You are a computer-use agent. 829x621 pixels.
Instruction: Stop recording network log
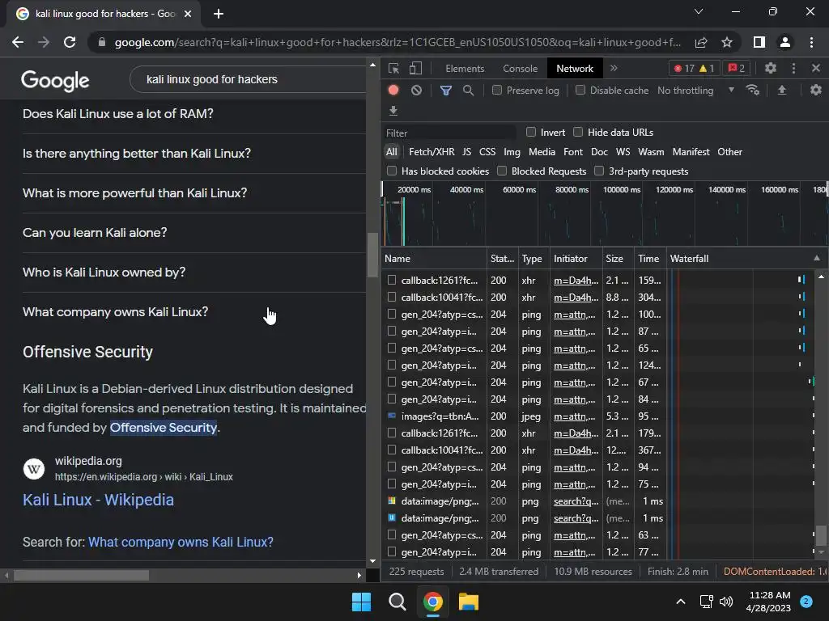[x=393, y=91]
